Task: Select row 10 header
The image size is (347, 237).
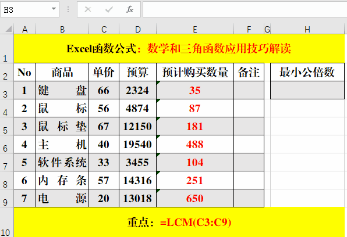Action: coord(6,222)
